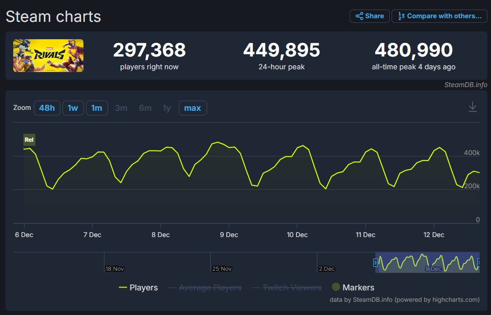The height and width of the screenshot is (315, 491).
Task: Click the Steam charts heading
Action: [53, 16]
